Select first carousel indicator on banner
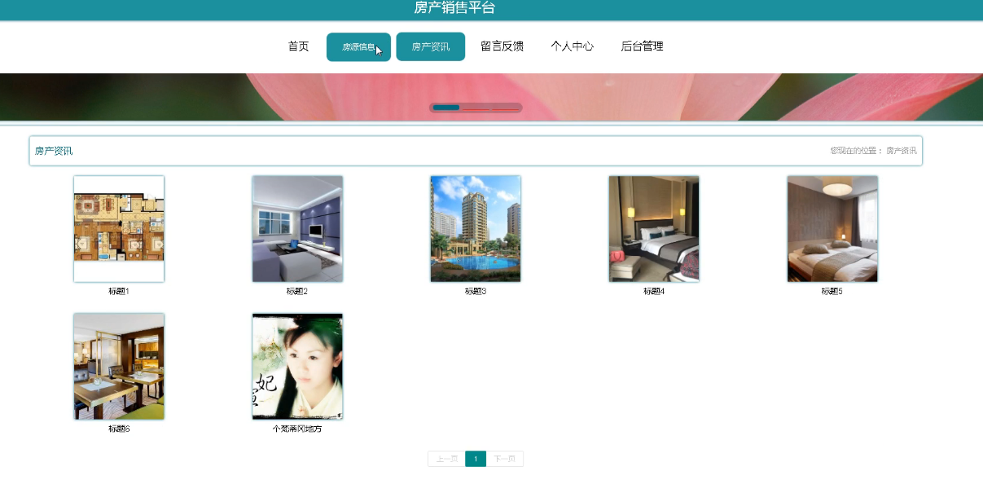The height and width of the screenshot is (480, 983). click(446, 108)
